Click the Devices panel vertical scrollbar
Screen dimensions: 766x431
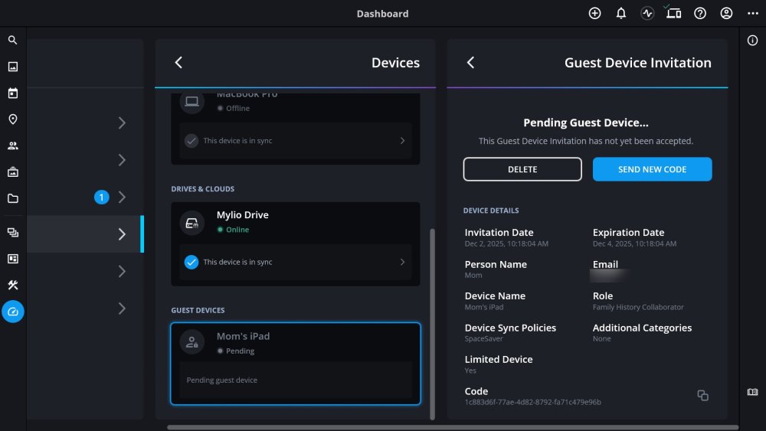click(x=432, y=324)
